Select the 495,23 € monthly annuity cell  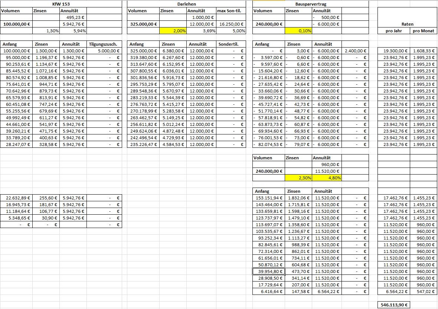pos(73,17)
